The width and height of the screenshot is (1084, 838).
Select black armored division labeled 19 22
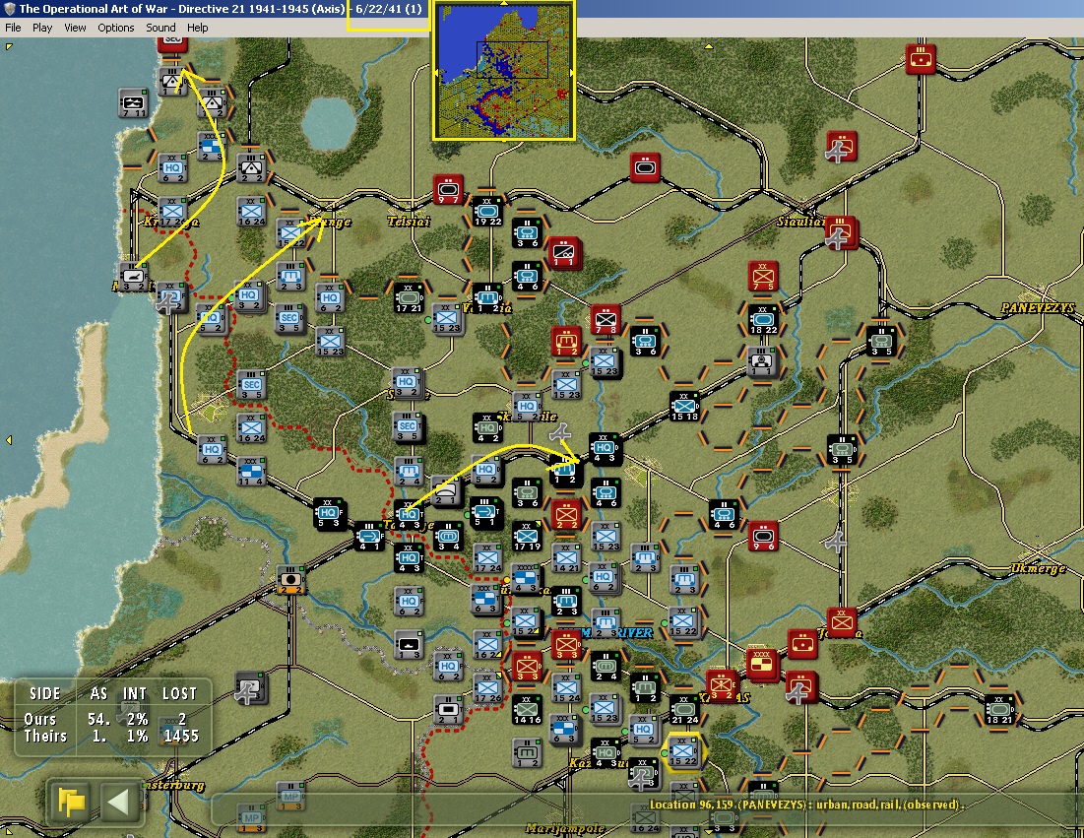click(487, 211)
